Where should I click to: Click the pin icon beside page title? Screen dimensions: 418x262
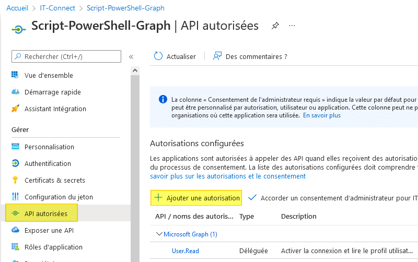[x=275, y=26]
